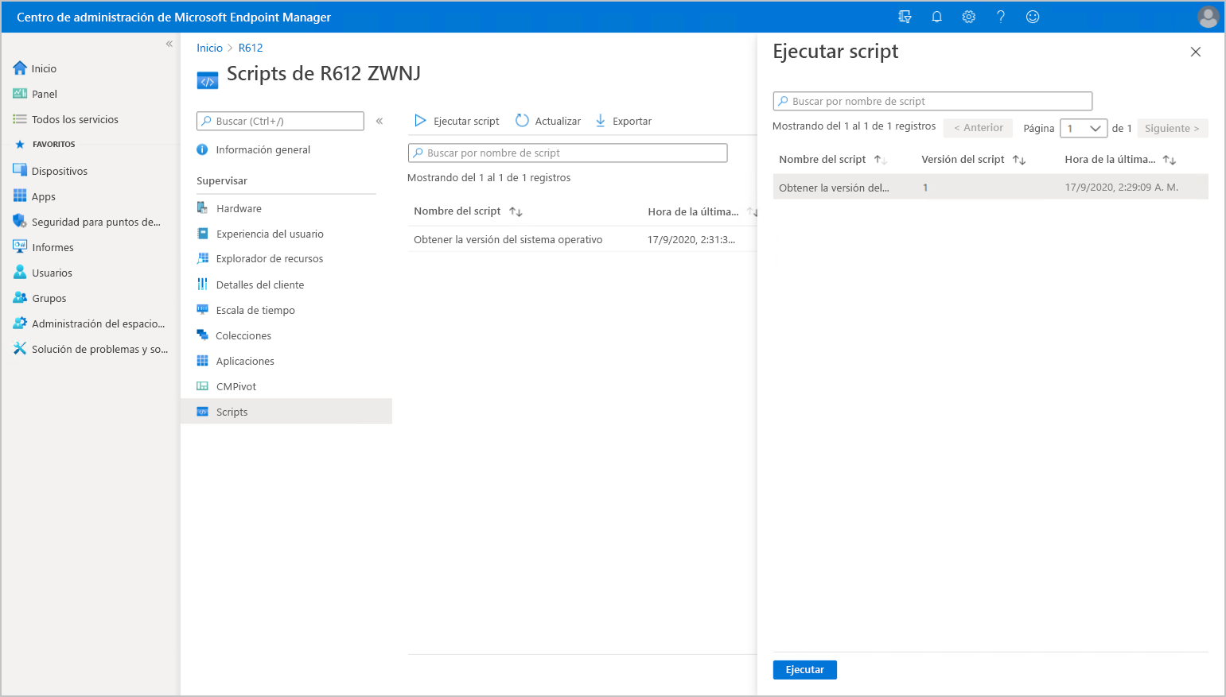Click the Siguiente pagination button
The image size is (1226, 697).
click(x=1173, y=128)
